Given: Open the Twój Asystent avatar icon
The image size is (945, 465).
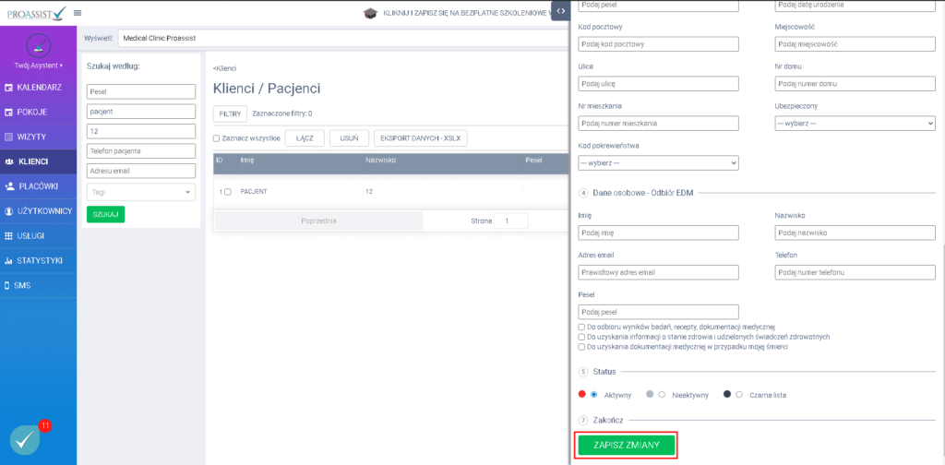Looking at the screenshot, I should [38, 46].
